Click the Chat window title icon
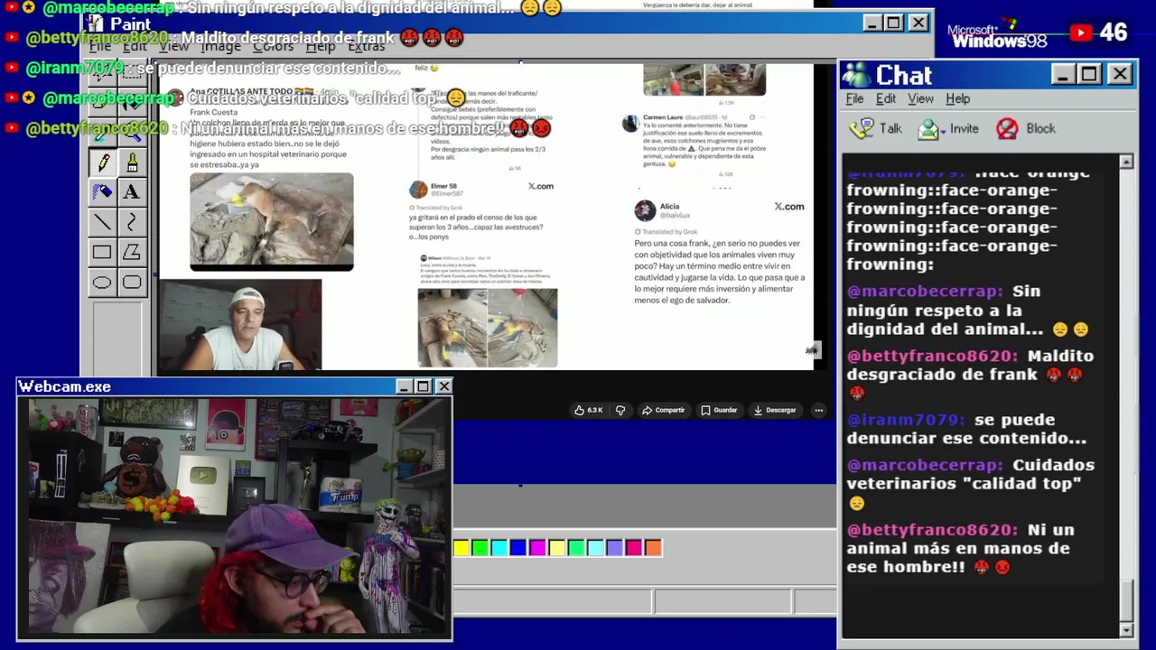Image resolution: width=1156 pixels, height=650 pixels. [856, 75]
